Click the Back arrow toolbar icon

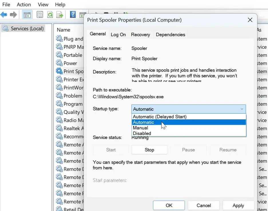pos(4,15)
